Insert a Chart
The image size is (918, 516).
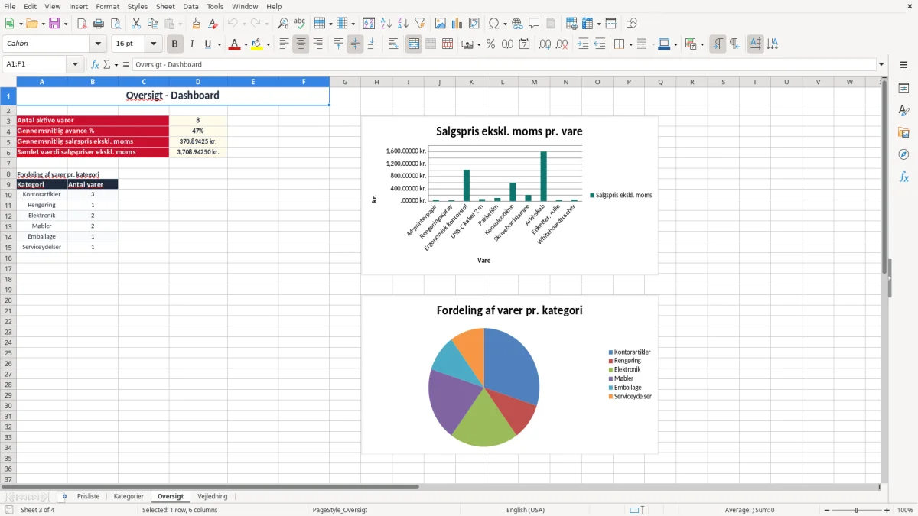[457, 24]
